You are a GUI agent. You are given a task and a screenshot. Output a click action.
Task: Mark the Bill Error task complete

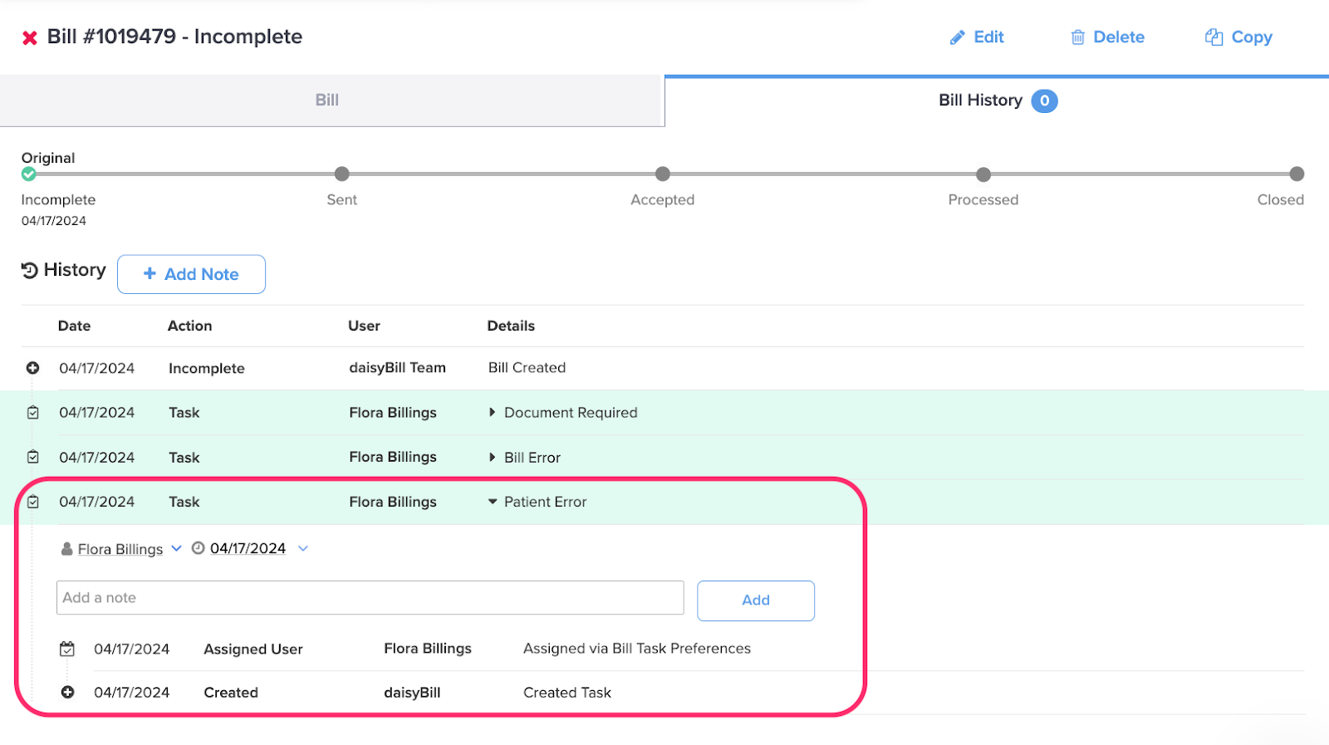(x=33, y=457)
